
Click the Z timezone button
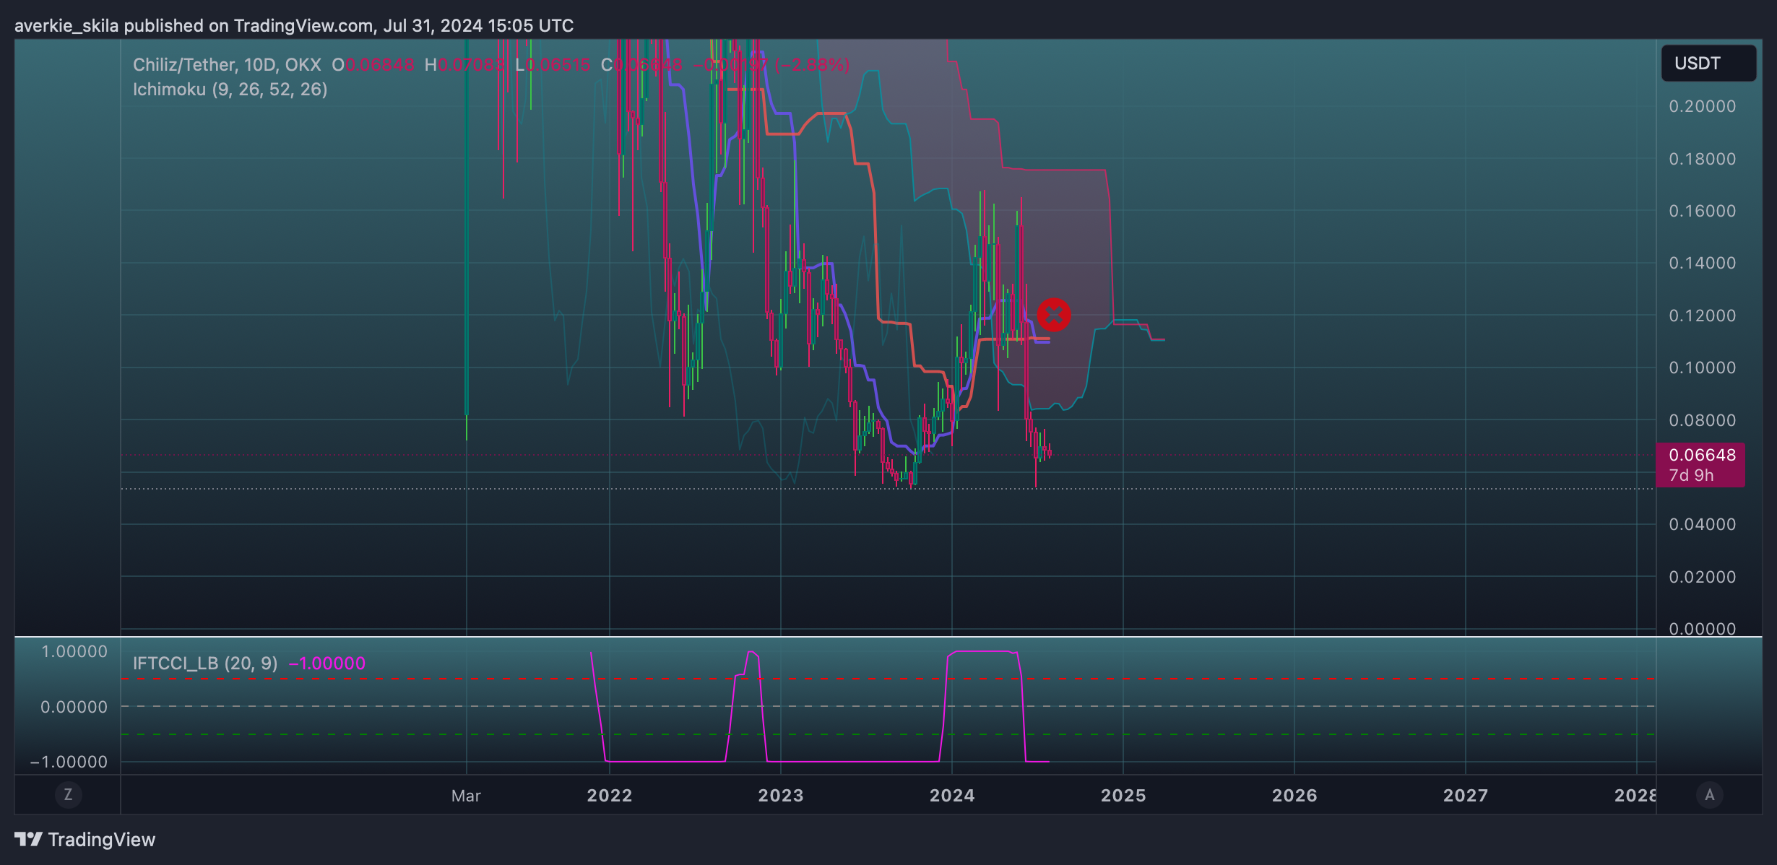tap(69, 795)
